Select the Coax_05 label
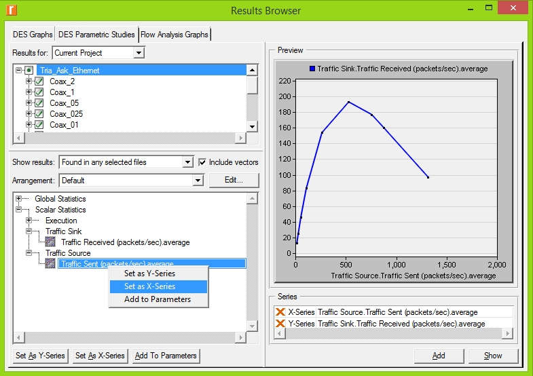The width and height of the screenshot is (533, 376). (65, 103)
